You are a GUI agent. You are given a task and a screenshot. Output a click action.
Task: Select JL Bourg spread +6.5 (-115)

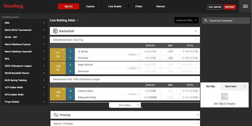[x=150, y=51]
